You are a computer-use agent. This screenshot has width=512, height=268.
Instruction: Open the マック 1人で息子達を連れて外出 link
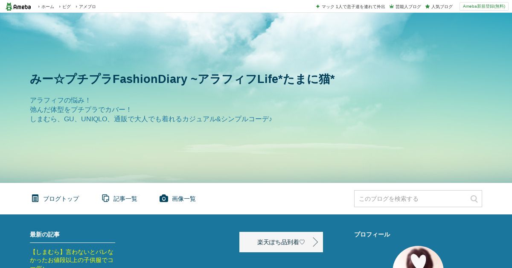(x=353, y=6)
